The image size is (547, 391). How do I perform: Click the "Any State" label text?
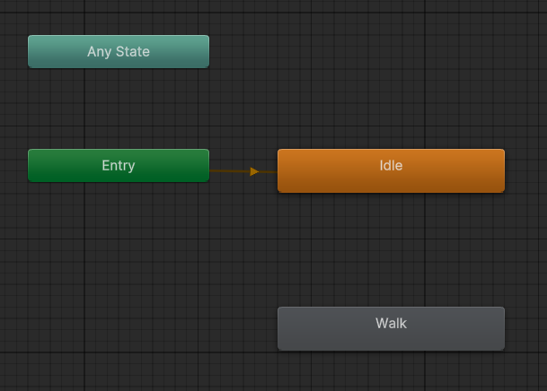(x=118, y=52)
